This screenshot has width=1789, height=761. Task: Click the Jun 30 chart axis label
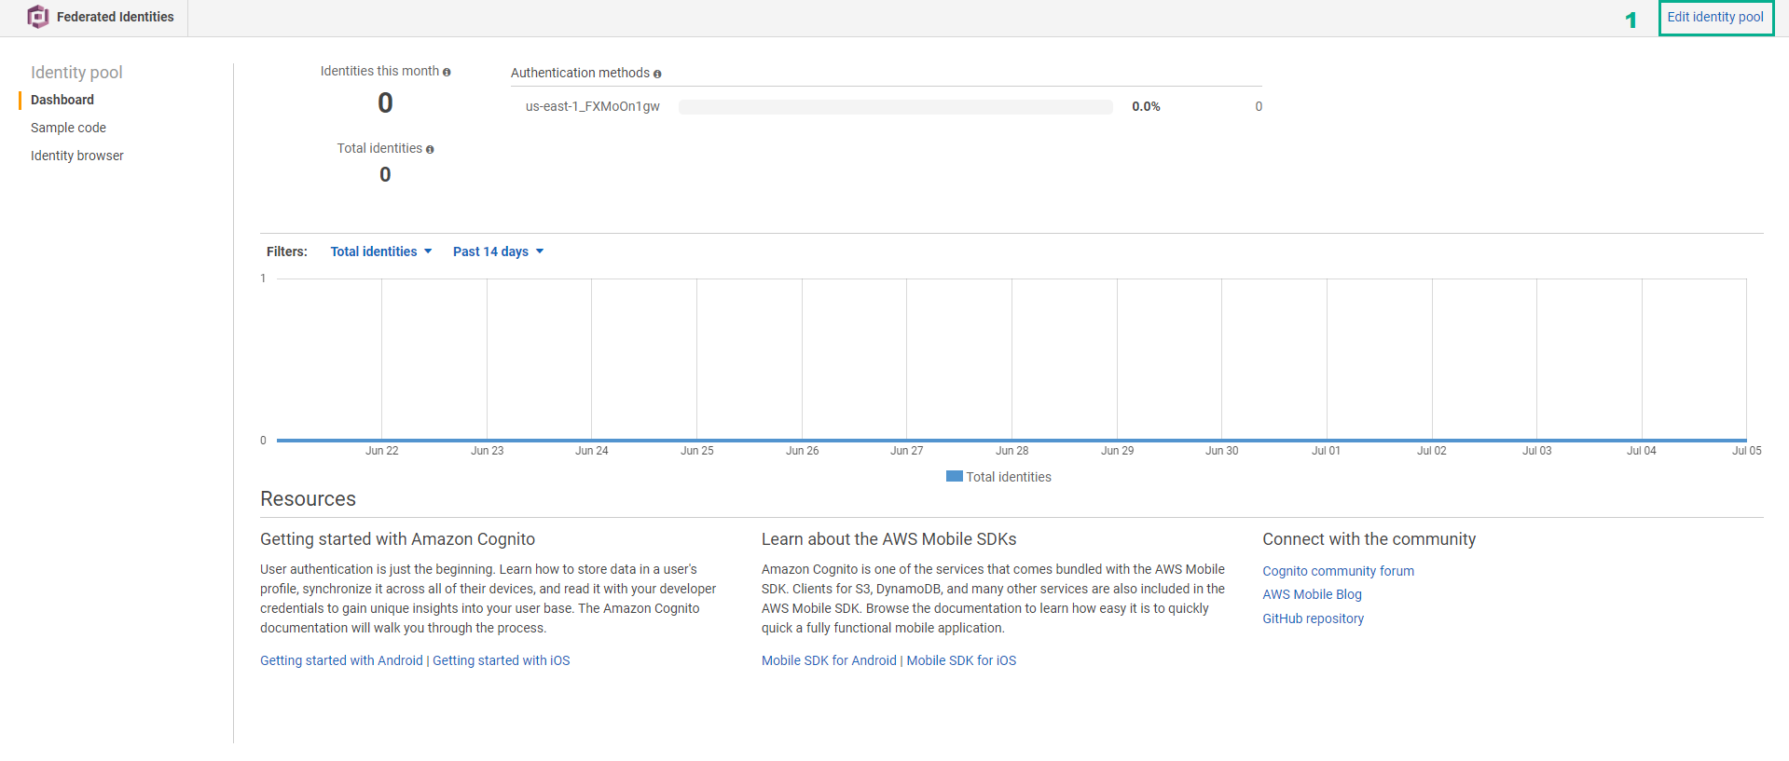coord(1221,451)
